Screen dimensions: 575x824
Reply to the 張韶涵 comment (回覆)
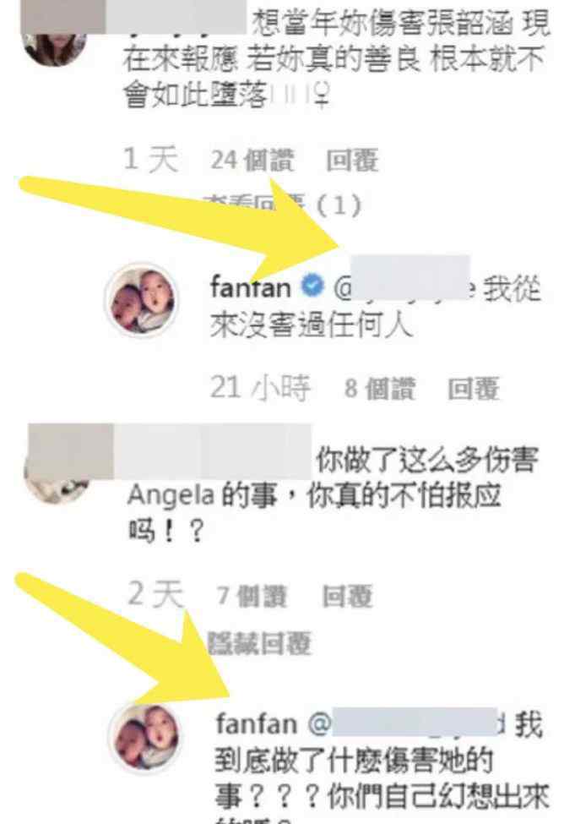pyautogui.click(x=352, y=161)
